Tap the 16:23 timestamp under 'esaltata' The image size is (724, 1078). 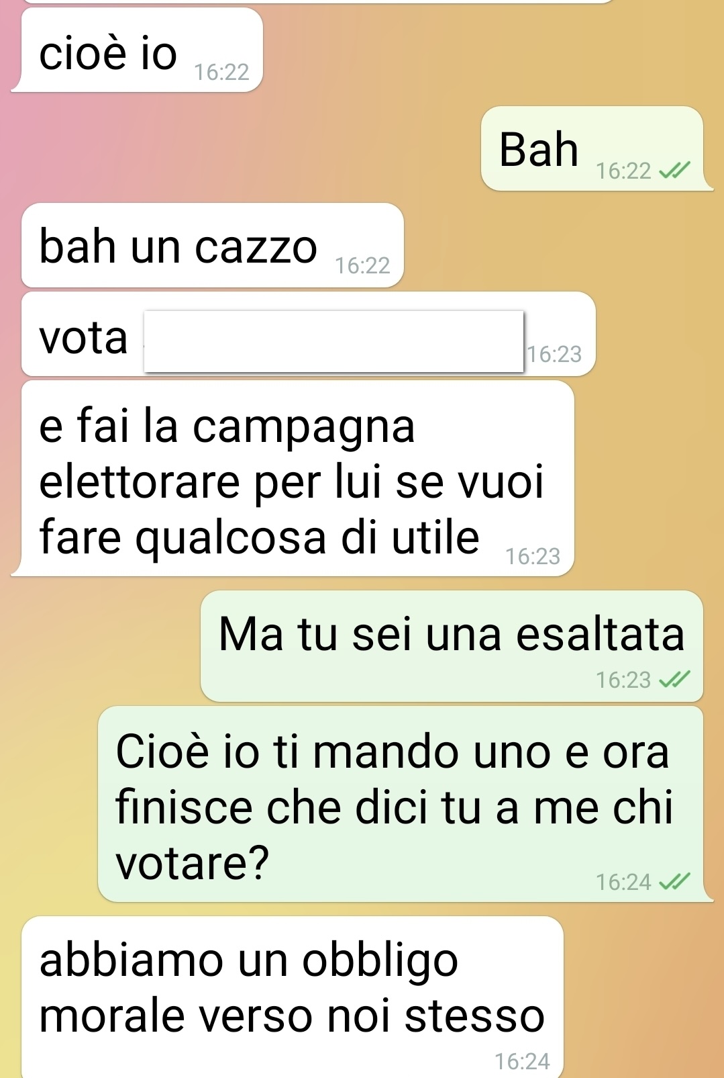click(623, 680)
